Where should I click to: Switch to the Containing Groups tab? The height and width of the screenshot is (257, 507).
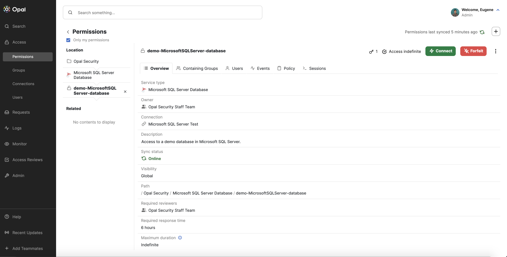click(x=197, y=68)
